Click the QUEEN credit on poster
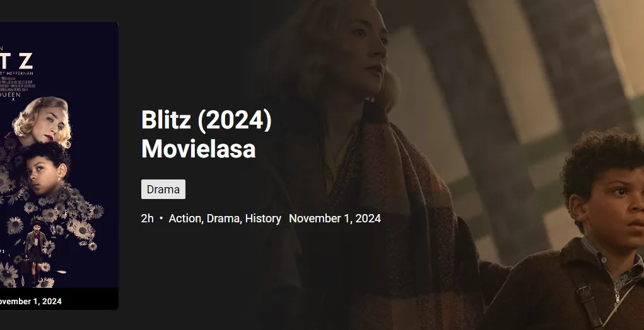This screenshot has width=644, height=330. (10, 94)
